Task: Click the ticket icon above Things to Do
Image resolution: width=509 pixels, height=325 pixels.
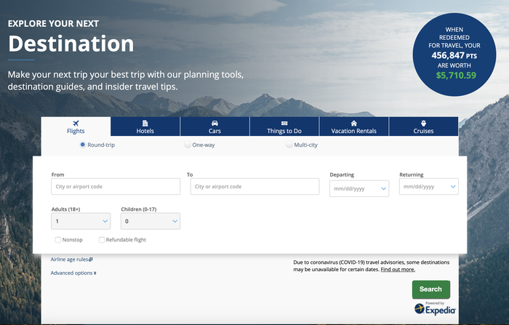Action: click(x=284, y=123)
